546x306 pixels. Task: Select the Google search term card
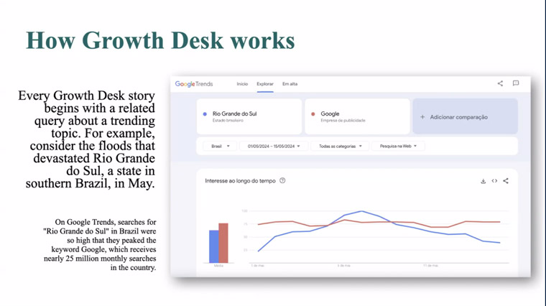[x=357, y=116]
